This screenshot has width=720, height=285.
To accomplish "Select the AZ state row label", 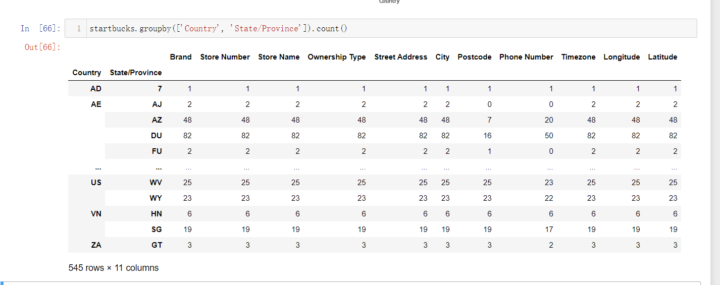I will pyautogui.click(x=157, y=120).
